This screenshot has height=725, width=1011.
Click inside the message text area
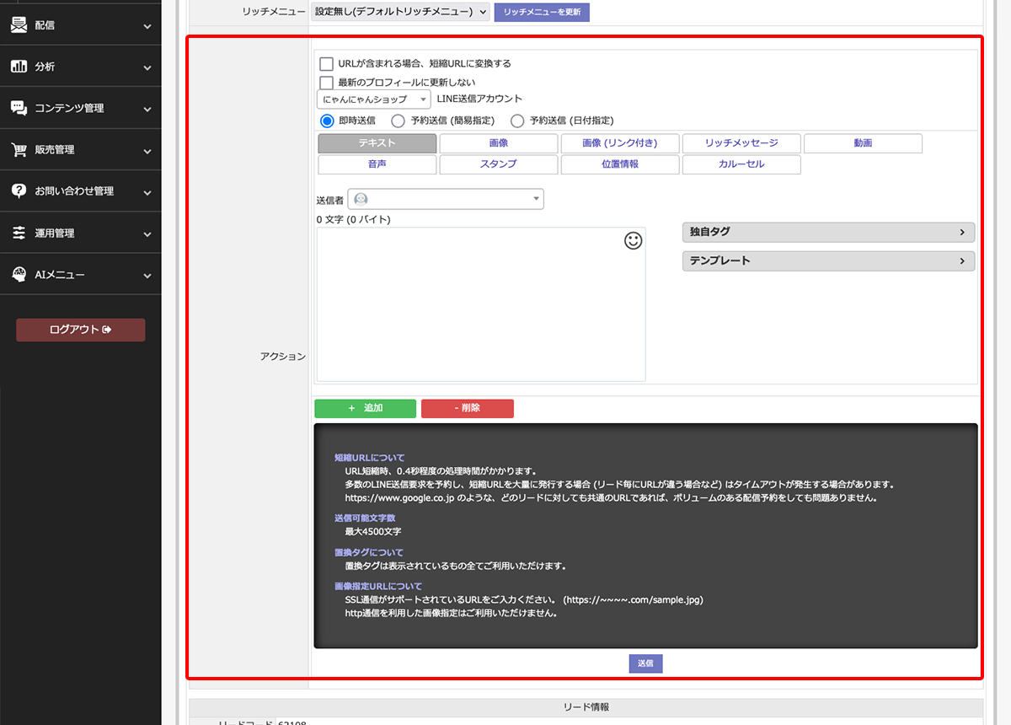pyautogui.click(x=480, y=312)
